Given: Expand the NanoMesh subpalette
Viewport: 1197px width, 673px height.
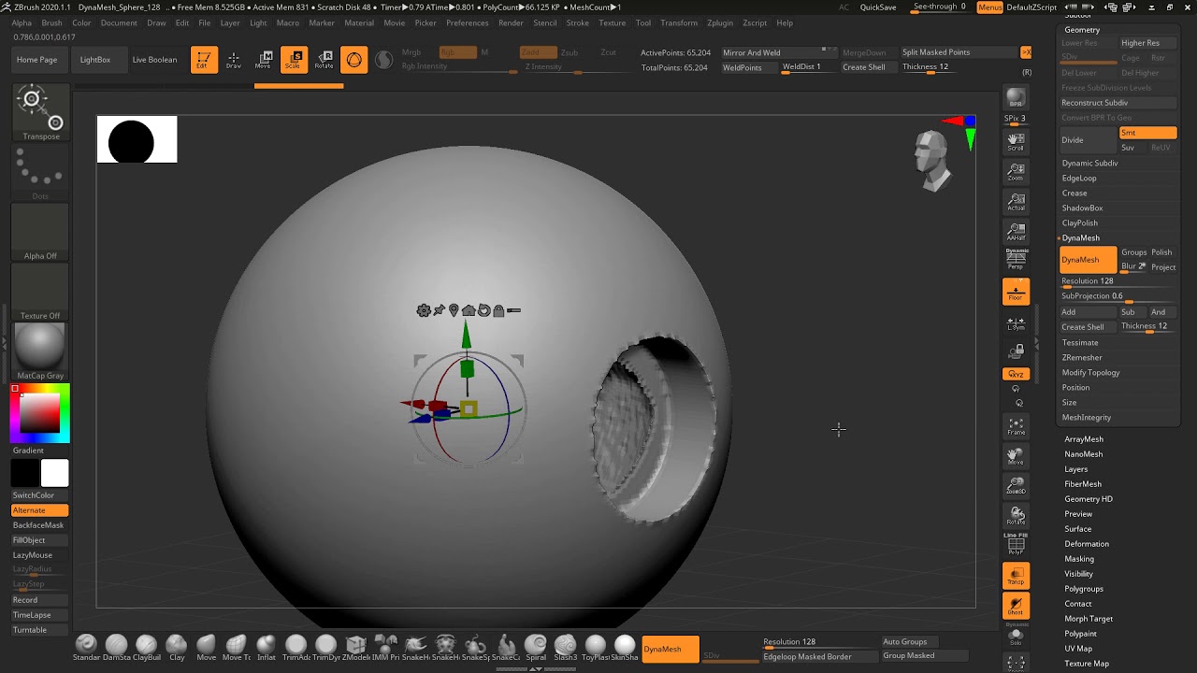Looking at the screenshot, I should 1083,454.
